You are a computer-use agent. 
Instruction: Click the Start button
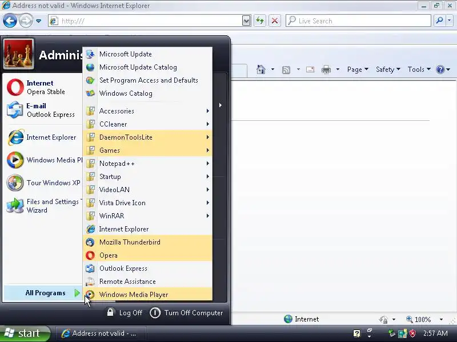(x=25, y=333)
